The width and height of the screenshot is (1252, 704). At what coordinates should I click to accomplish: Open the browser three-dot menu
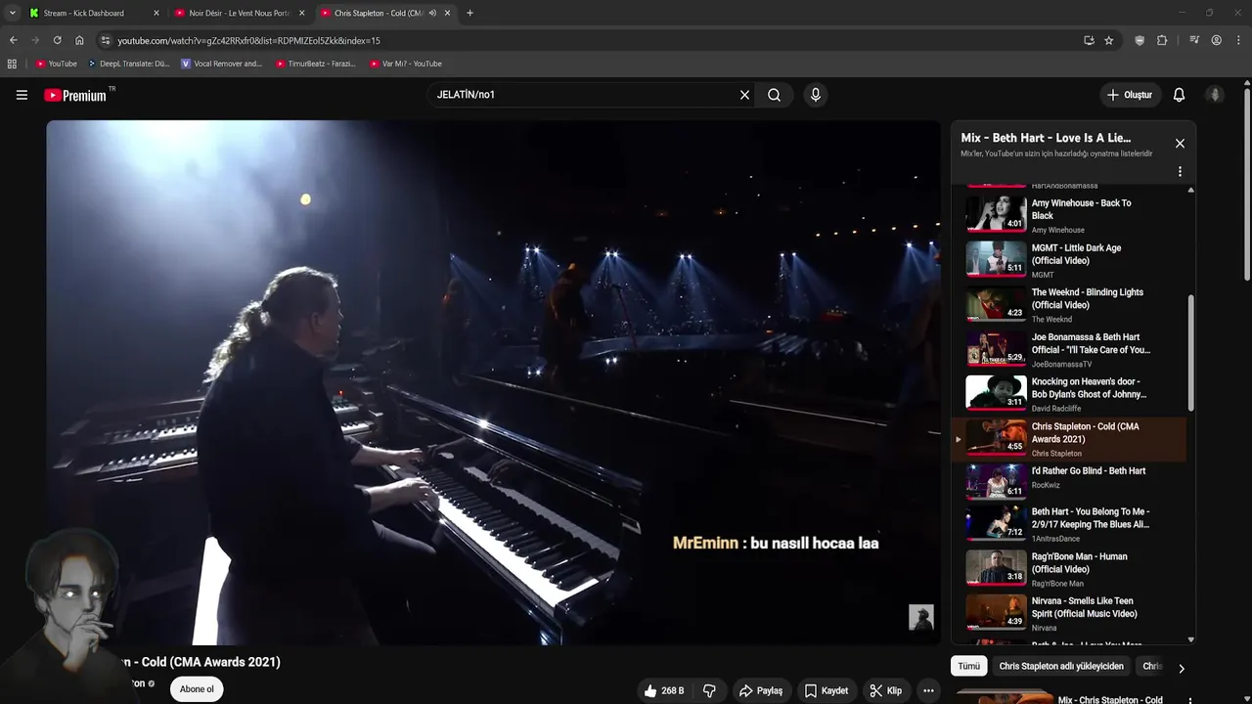click(x=1238, y=40)
